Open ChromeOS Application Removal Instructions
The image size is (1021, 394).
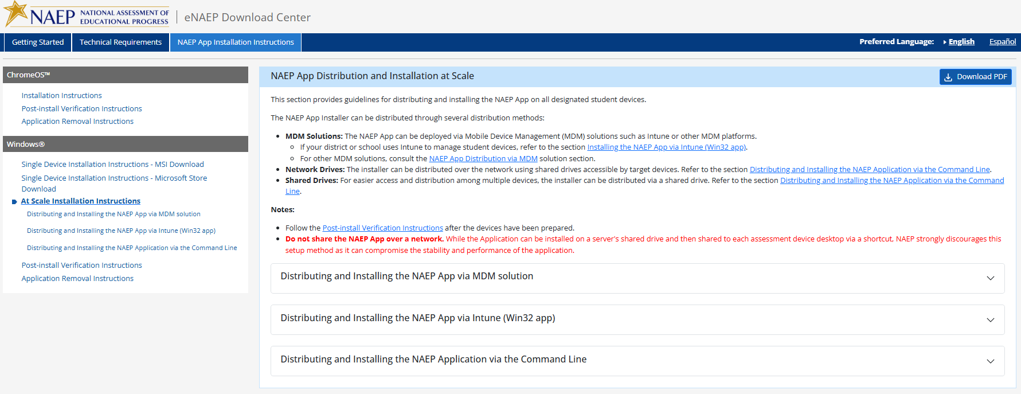tap(77, 122)
